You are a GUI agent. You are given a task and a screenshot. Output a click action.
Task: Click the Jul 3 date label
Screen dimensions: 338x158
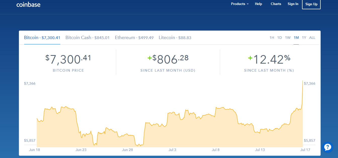[172, 150]
